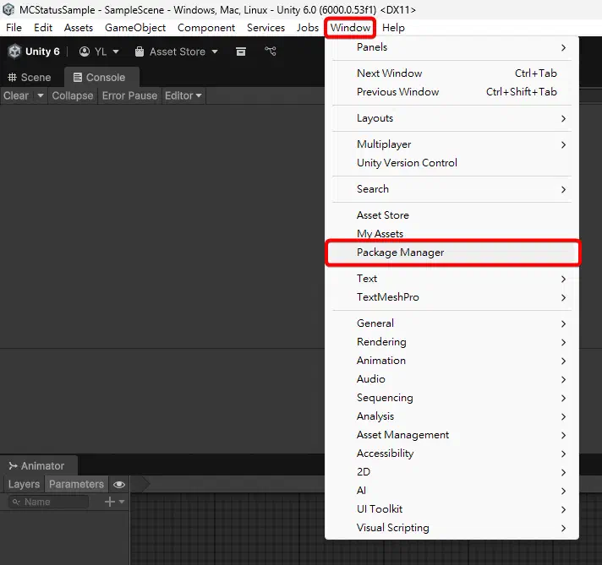Open the Edit menu
Screen dimensions: 602x565
coord(43,28)
